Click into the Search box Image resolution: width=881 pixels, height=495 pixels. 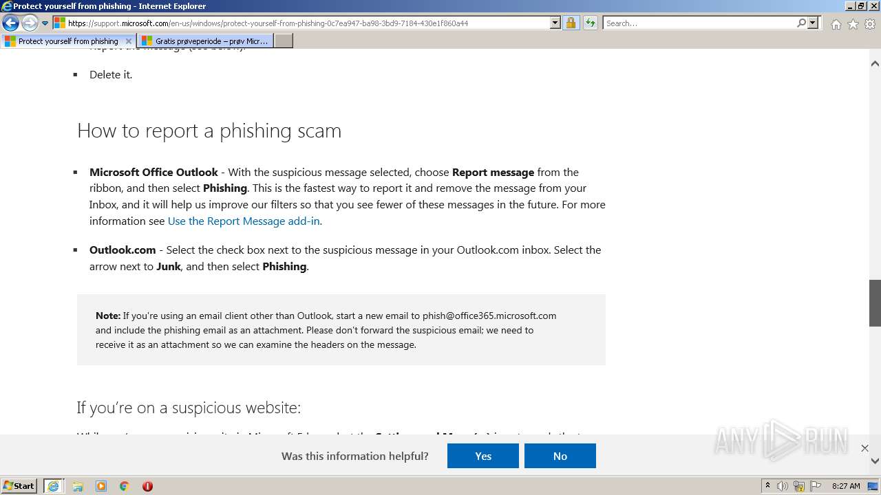[699, 23]
